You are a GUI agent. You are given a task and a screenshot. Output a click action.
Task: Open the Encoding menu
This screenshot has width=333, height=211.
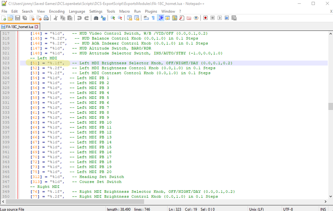coord(57,11)
